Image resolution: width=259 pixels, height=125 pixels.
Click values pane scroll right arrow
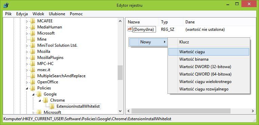pyautogui.click(x=253, y=111)
